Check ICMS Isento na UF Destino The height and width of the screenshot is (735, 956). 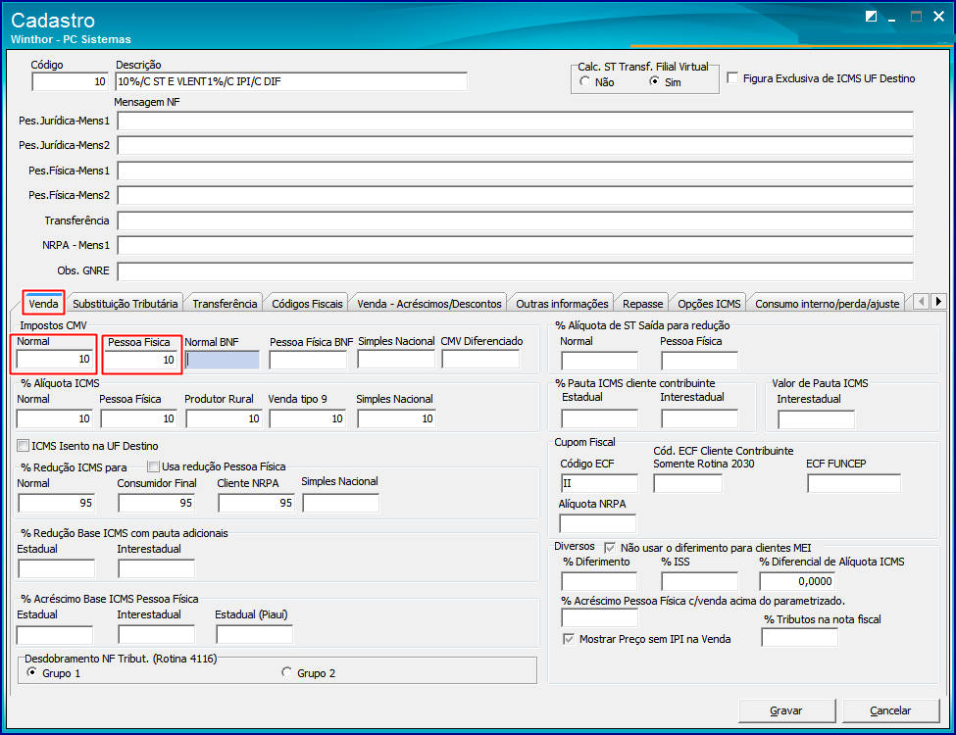point(24,446)
